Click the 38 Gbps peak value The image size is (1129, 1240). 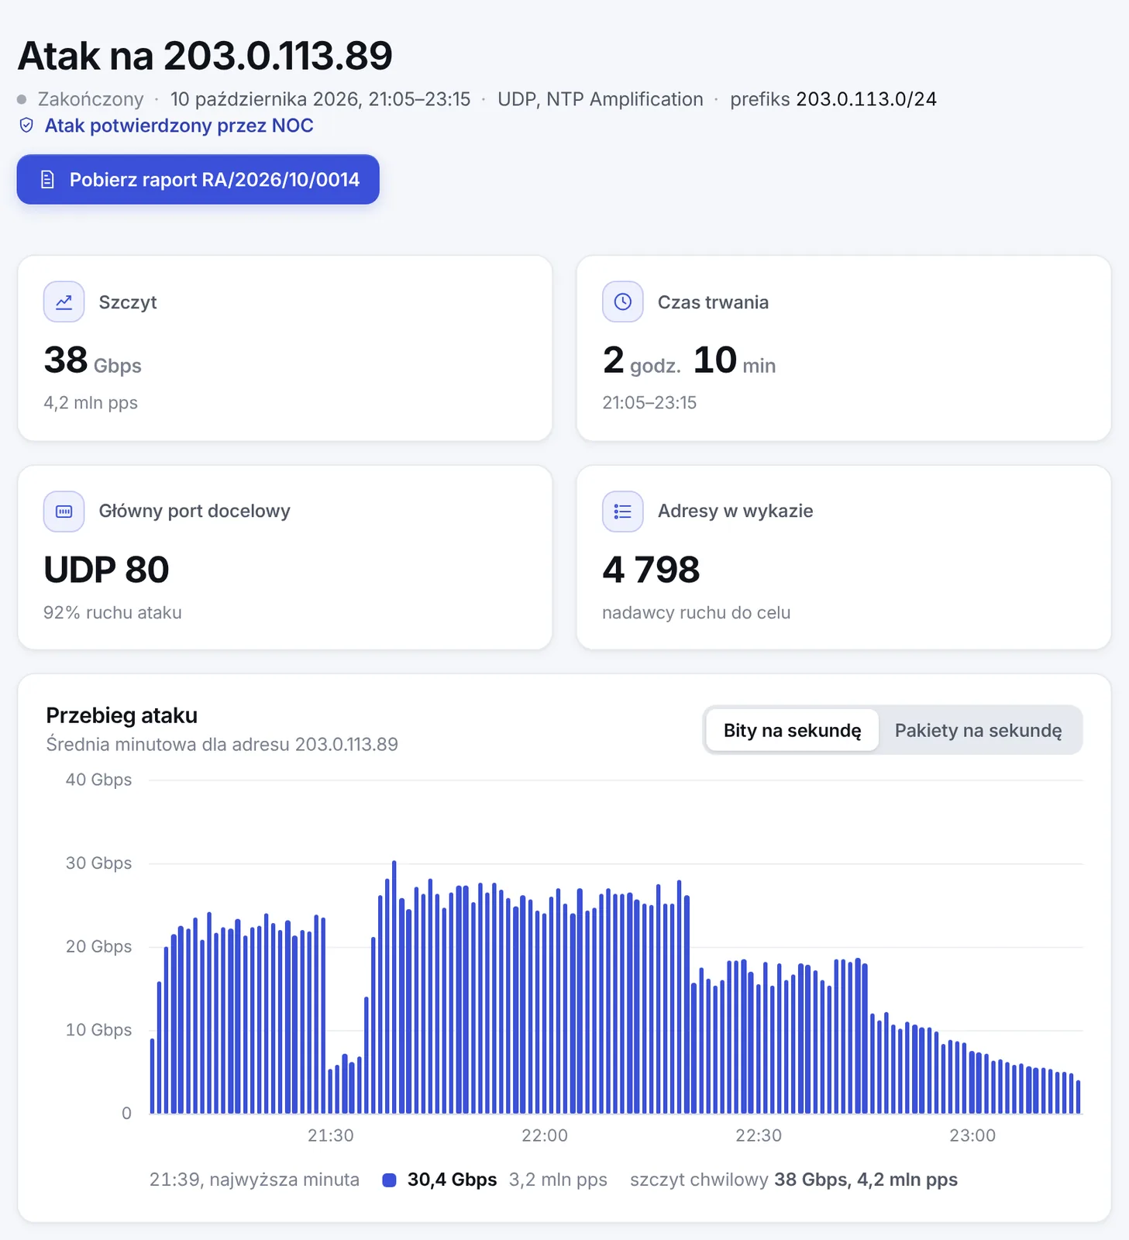click(x=93, y=360)
